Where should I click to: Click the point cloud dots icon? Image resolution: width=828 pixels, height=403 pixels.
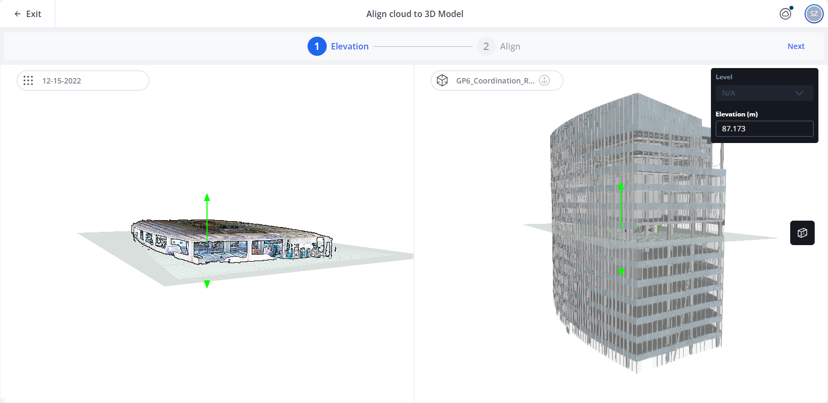(29, 81)
